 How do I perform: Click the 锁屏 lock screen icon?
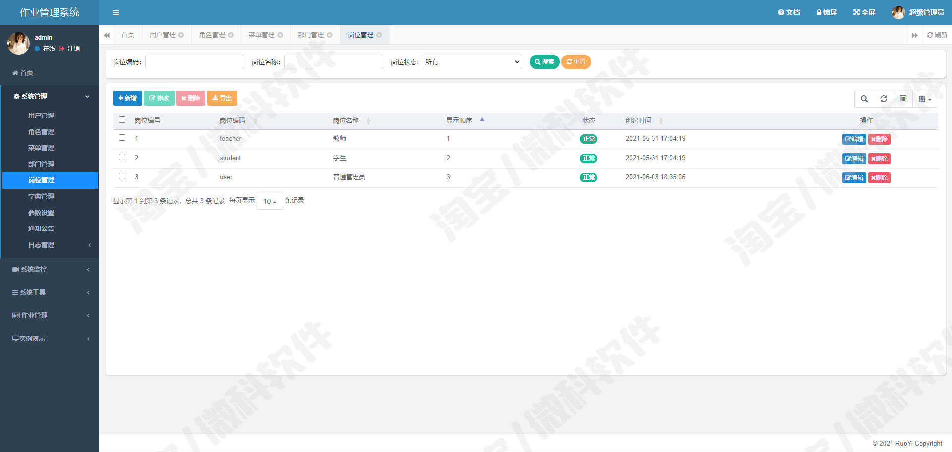(x=827, y=12)
